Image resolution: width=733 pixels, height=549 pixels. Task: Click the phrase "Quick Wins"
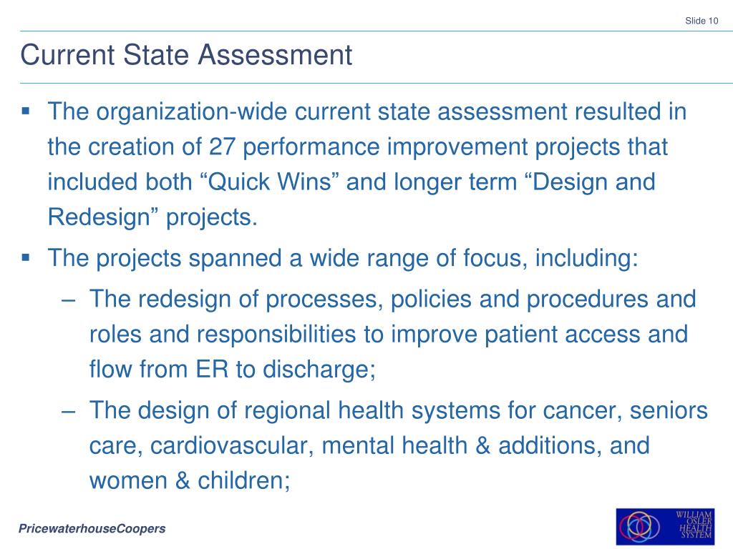pyautogui.click(x=269, y=182)
